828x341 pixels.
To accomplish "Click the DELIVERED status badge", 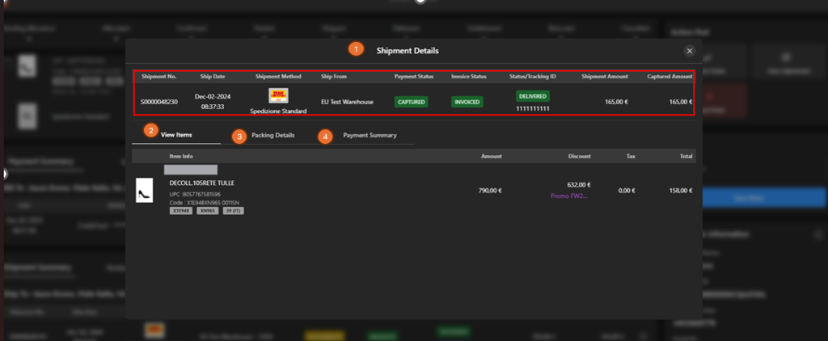I will 533,96.
